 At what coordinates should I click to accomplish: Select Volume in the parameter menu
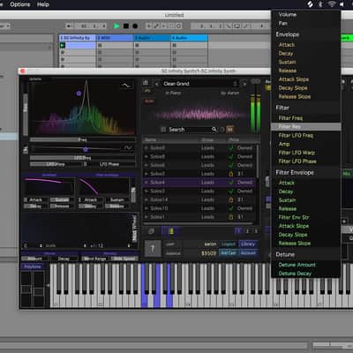[x=288, y=14]
